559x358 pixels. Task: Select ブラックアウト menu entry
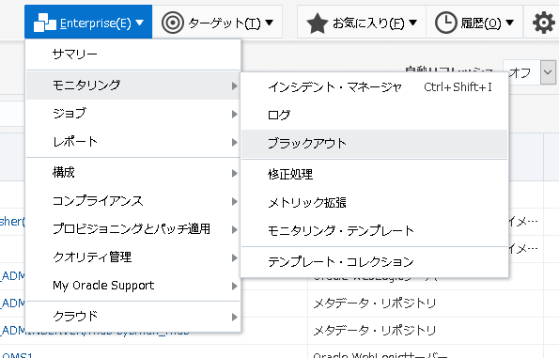pos(374,144)
